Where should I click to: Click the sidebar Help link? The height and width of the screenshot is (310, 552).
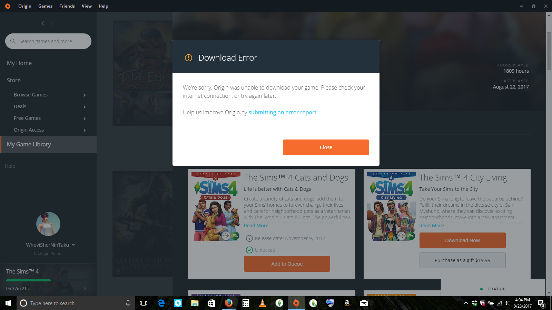click(10, 166)
